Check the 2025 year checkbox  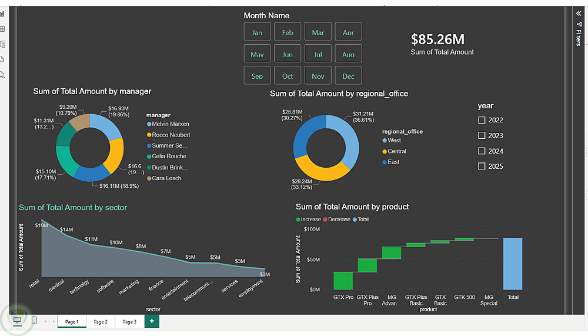482,166
